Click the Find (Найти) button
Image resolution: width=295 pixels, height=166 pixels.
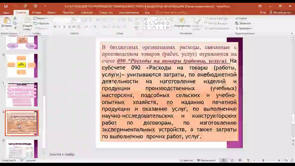coord(241,18)
